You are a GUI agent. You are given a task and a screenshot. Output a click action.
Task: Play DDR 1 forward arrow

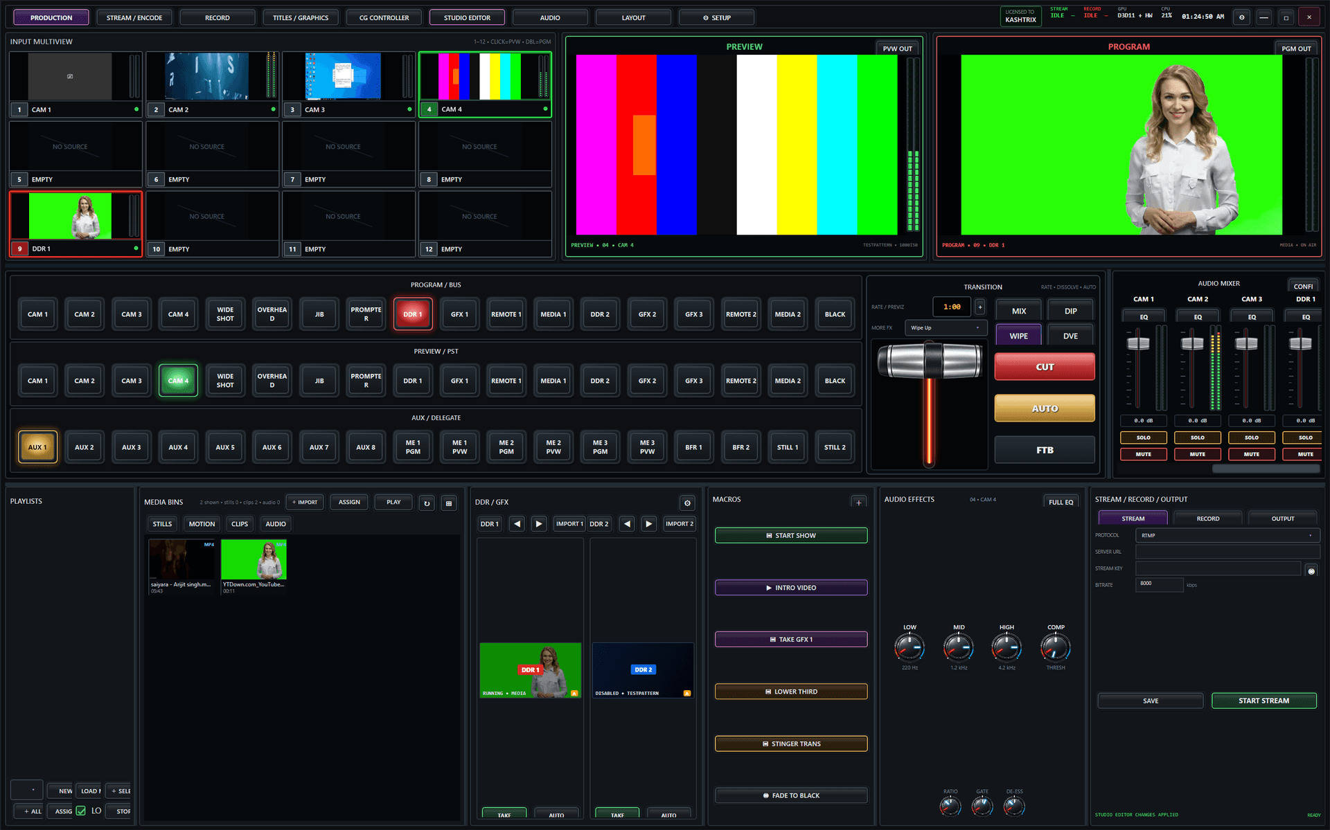[539, 524]
